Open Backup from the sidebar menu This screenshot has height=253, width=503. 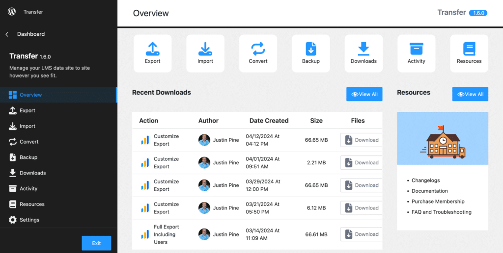click(28, 157)
